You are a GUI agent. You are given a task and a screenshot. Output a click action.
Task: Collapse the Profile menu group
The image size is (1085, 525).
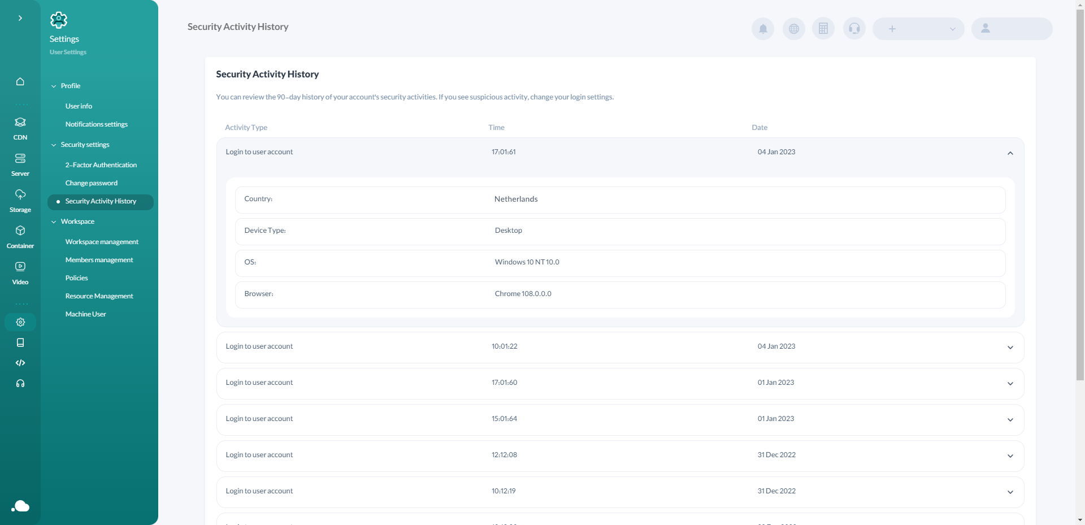point(54,86)
